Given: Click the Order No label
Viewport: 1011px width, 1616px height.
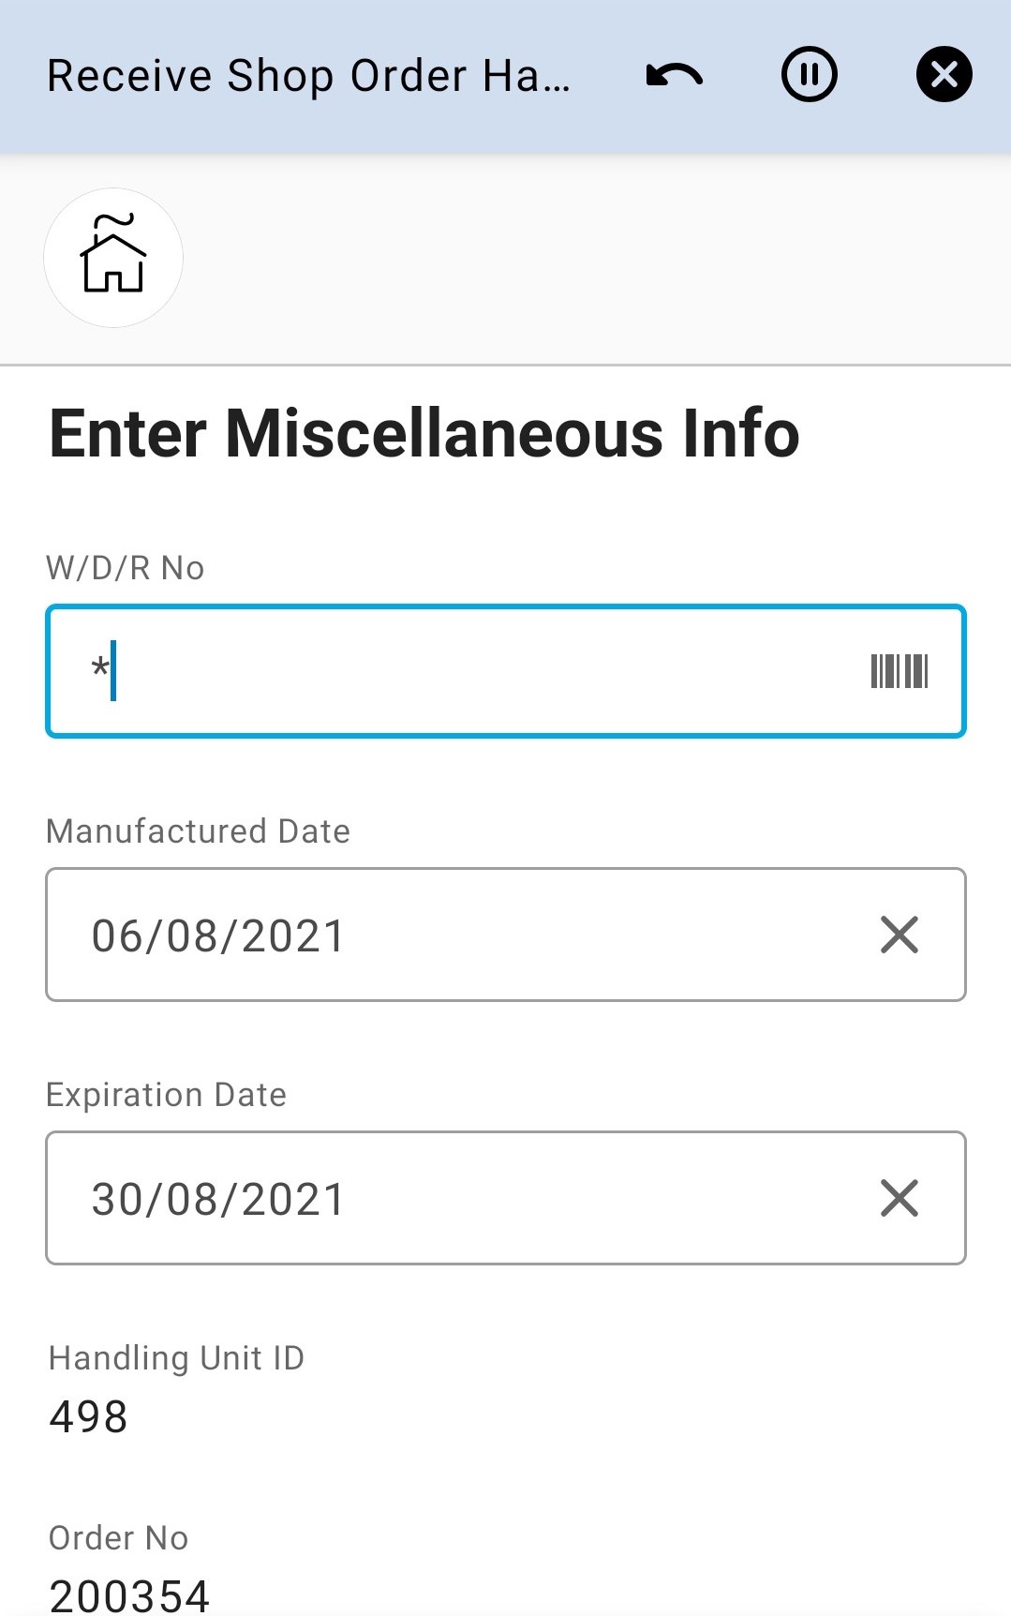Looking at the screenshot, I should pyautogui.click(x=118, y=1538).
